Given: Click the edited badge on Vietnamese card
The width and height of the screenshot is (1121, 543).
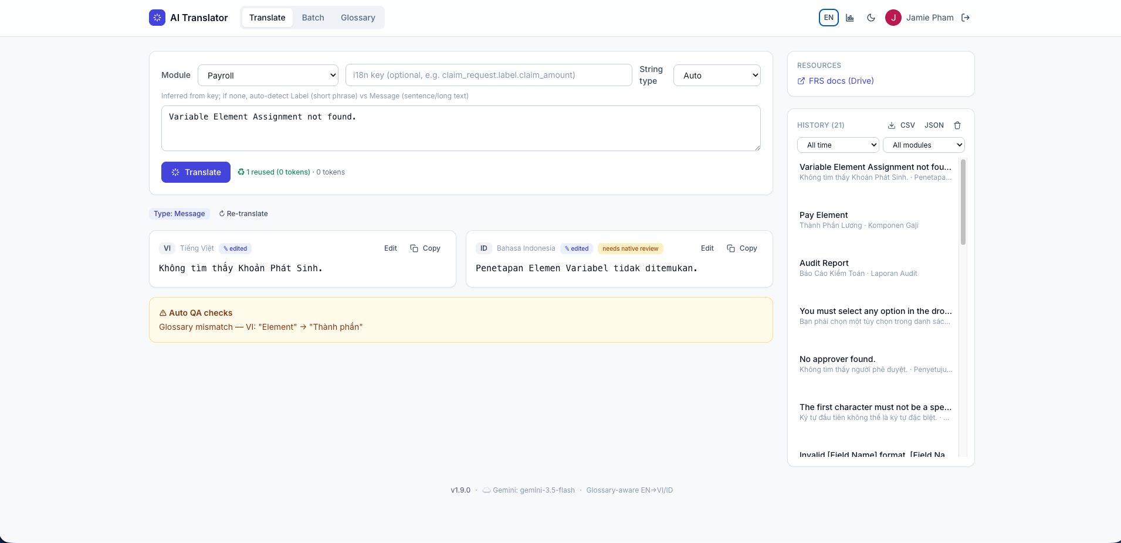Looking at the screenshot, I should point(235,248).
